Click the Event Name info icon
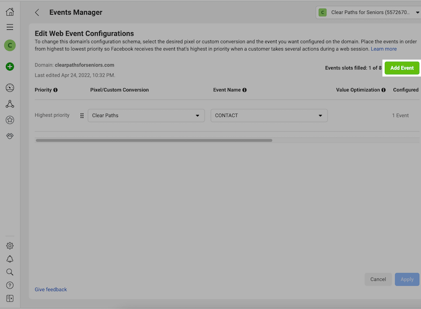The image size is (421, 309). pos(244,90)
